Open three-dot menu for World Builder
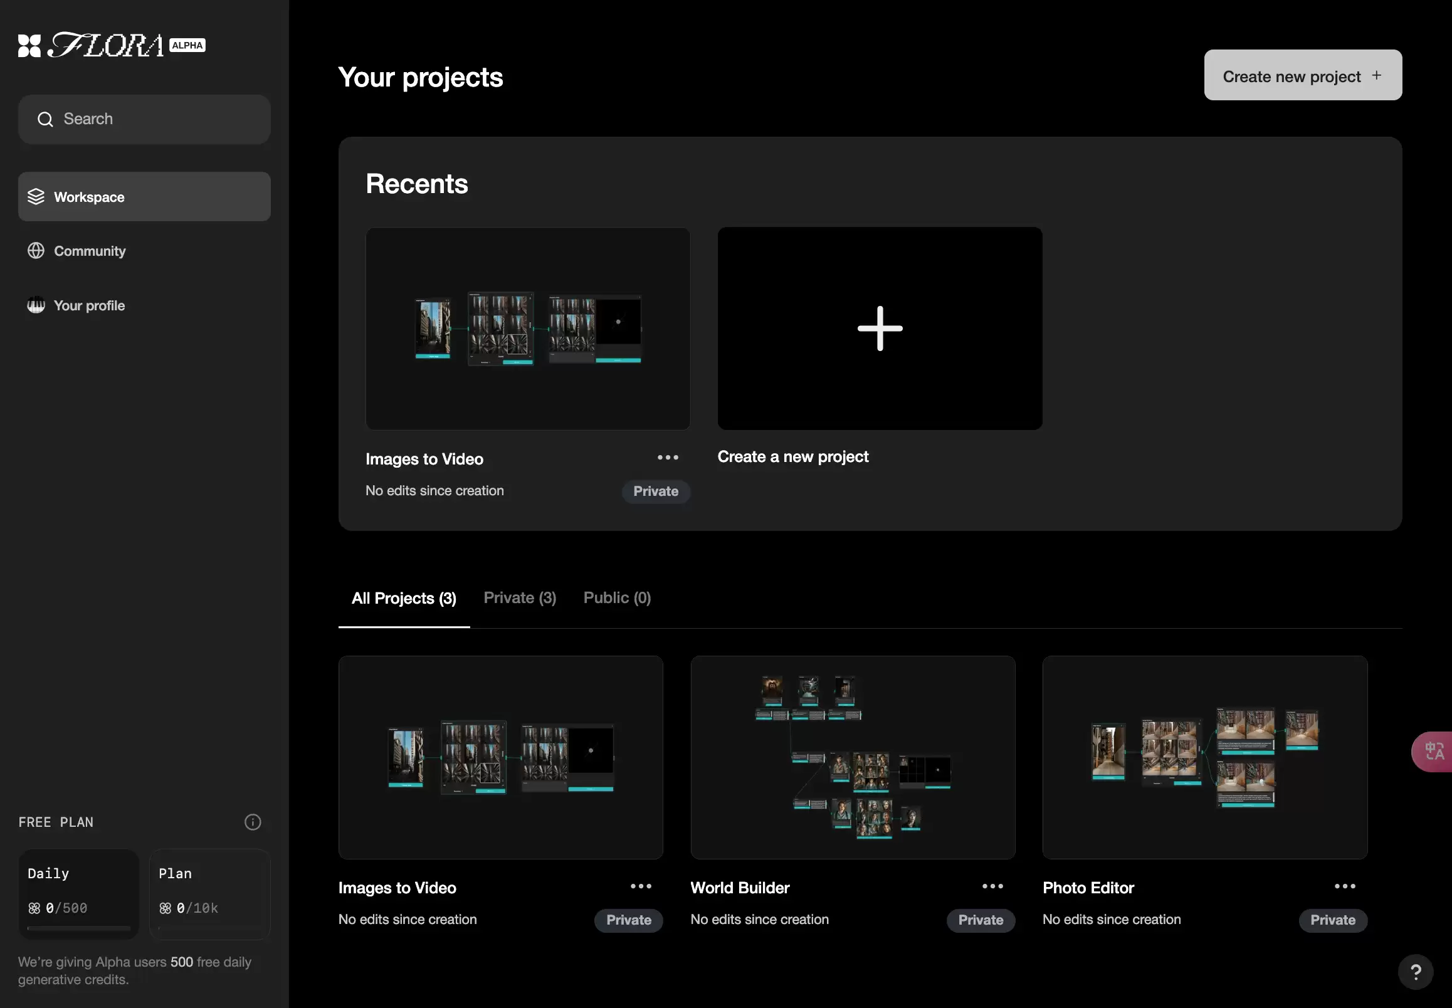The image size is (1452, 1008). (x=992, y=886)
